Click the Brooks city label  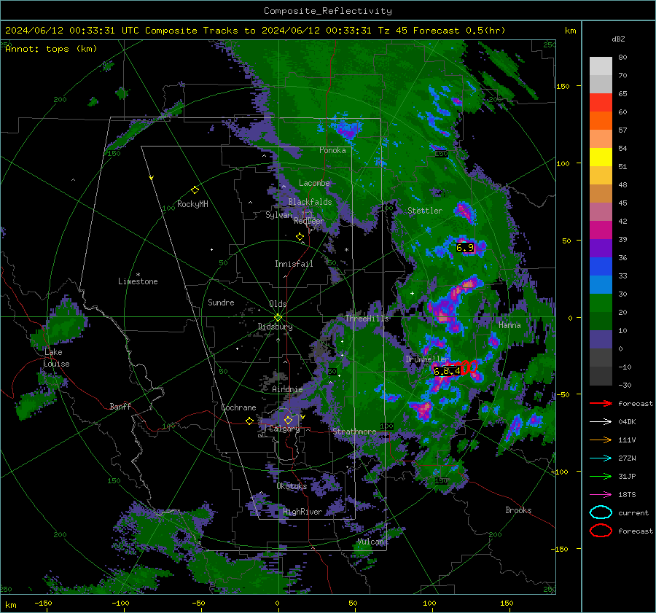point(518,510)
